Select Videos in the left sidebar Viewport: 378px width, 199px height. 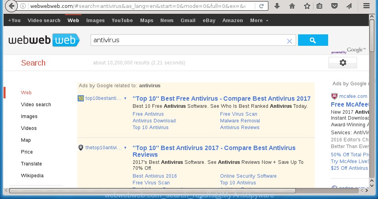(x=28, y=128)
